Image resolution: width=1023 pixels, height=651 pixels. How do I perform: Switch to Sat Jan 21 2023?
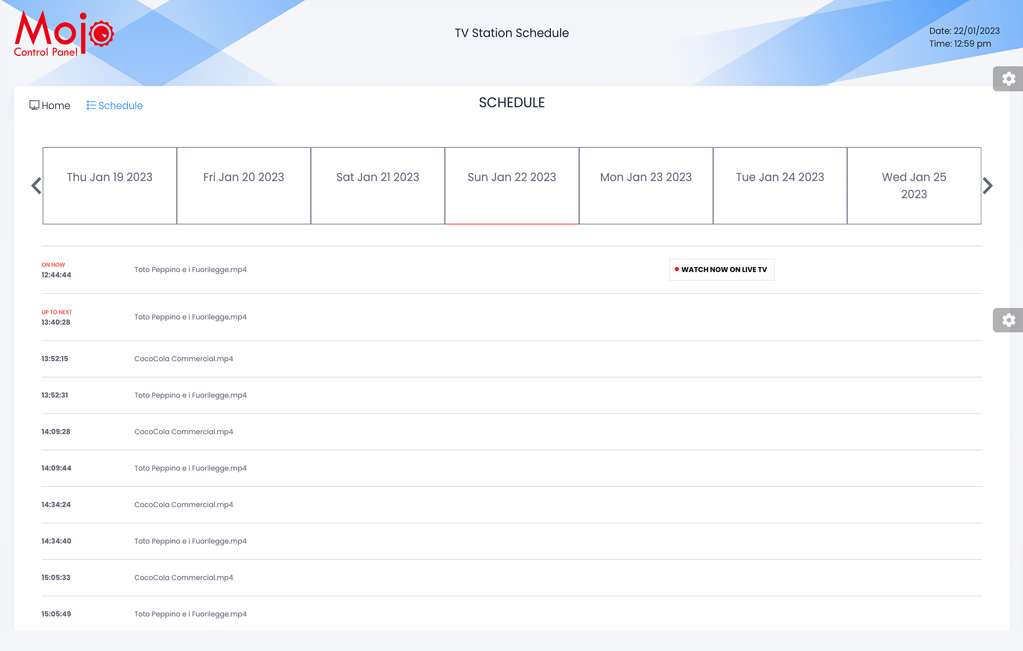(x=378, y=186)
